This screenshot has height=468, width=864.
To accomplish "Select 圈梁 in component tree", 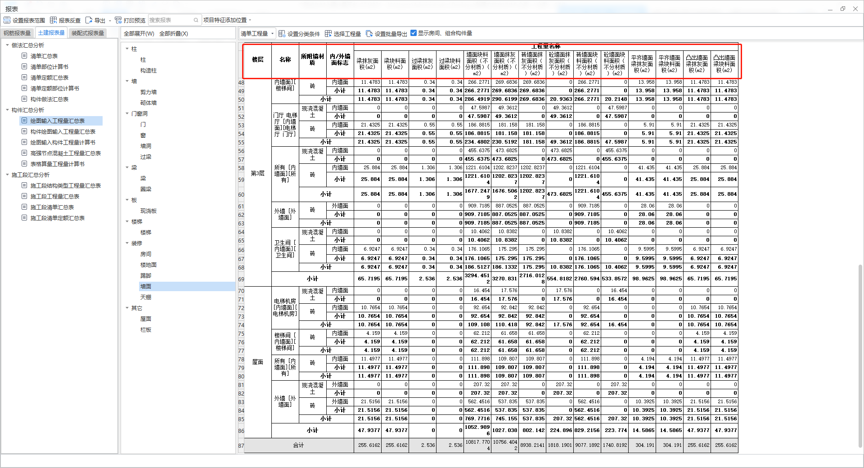I will (146, 189).
